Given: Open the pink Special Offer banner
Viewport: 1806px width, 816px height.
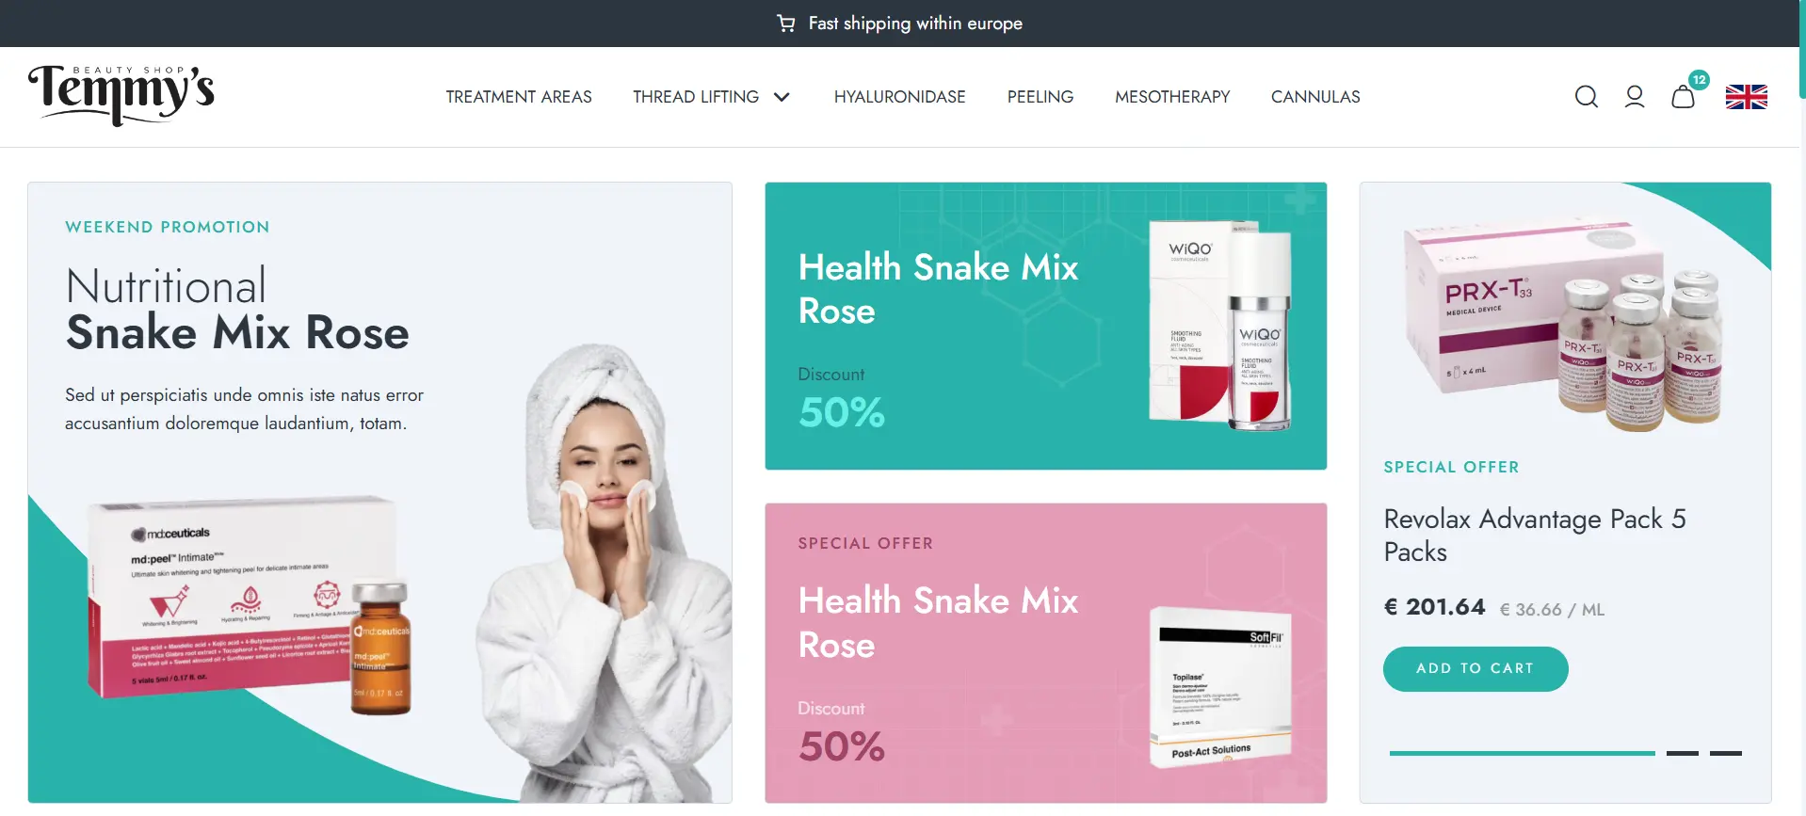Looking at the screenshot, I should 1045,652.
